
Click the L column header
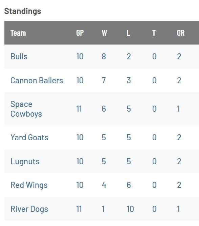coord(128,33)
